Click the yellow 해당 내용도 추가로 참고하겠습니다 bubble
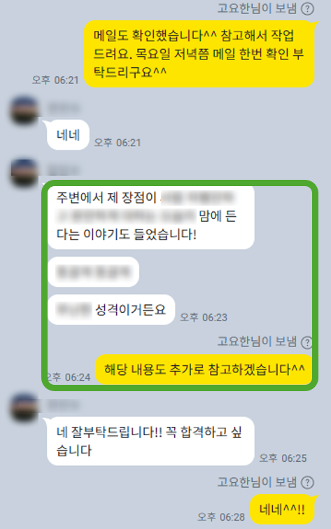 [204, 369]
